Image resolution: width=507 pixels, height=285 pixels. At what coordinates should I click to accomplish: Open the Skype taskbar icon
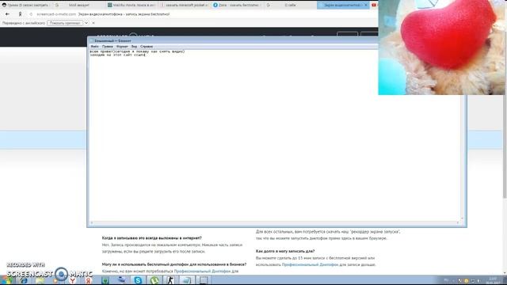[138, 280]
